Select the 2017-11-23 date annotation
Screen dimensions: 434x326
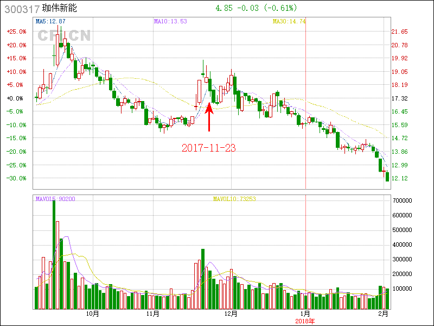[x=209, y=148]
